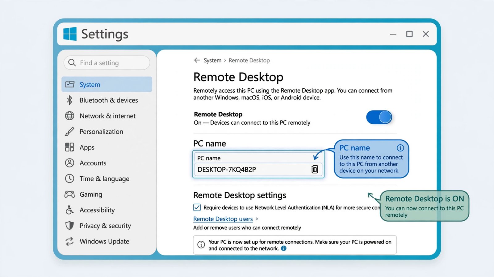
Task: Click the Windows logo in the title bar
Action: pos(70,34)
